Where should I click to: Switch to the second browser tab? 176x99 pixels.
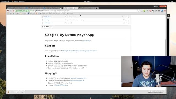[x=34, y=8]
